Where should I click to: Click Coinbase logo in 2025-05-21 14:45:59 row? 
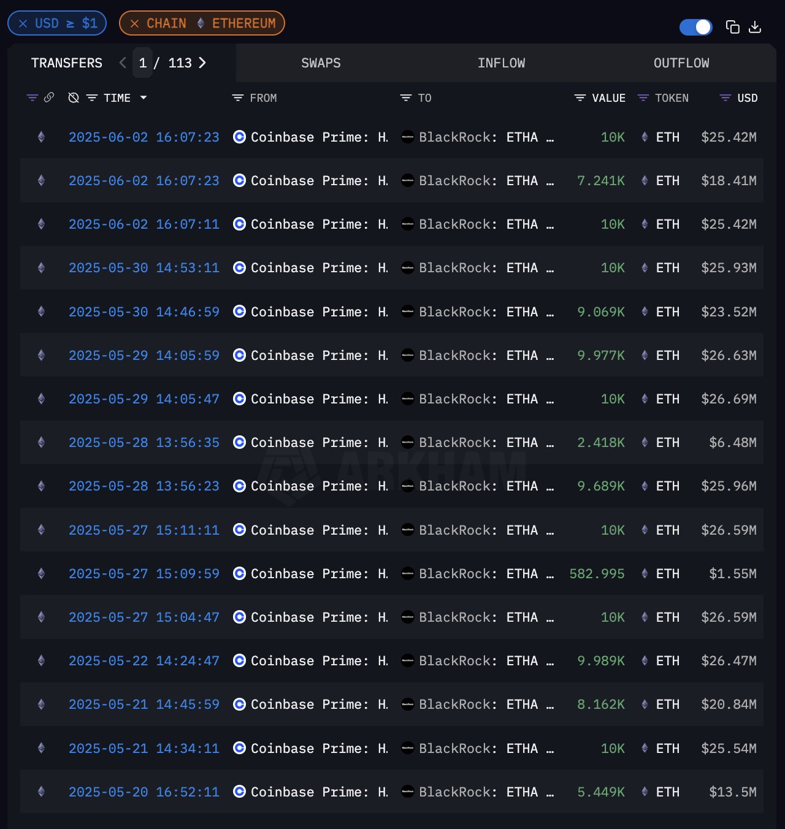[240, 704]
